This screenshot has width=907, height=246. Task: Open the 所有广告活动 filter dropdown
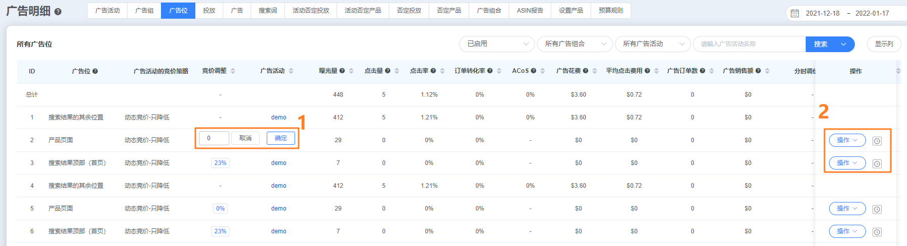(652, 44)
